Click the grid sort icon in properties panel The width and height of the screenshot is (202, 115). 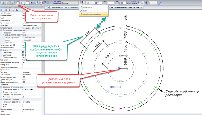click(x=6, y=10)
